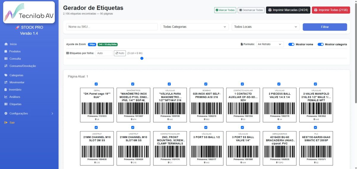
Task: Expand the Configurações submenu chevron
Action: (52, 113)
